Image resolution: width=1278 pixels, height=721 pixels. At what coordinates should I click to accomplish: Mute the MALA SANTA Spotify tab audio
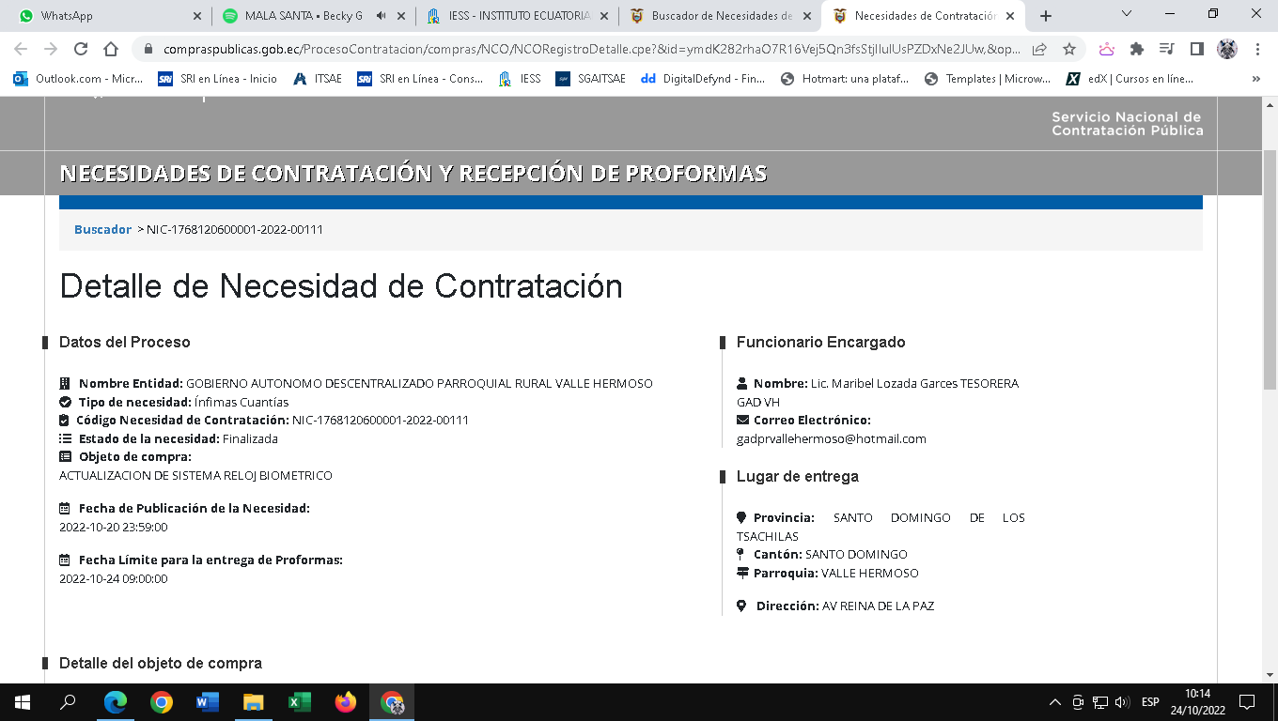pos(382,16)
